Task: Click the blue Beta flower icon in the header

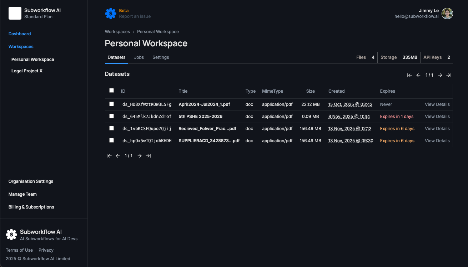Action: [x=110, y=14]
